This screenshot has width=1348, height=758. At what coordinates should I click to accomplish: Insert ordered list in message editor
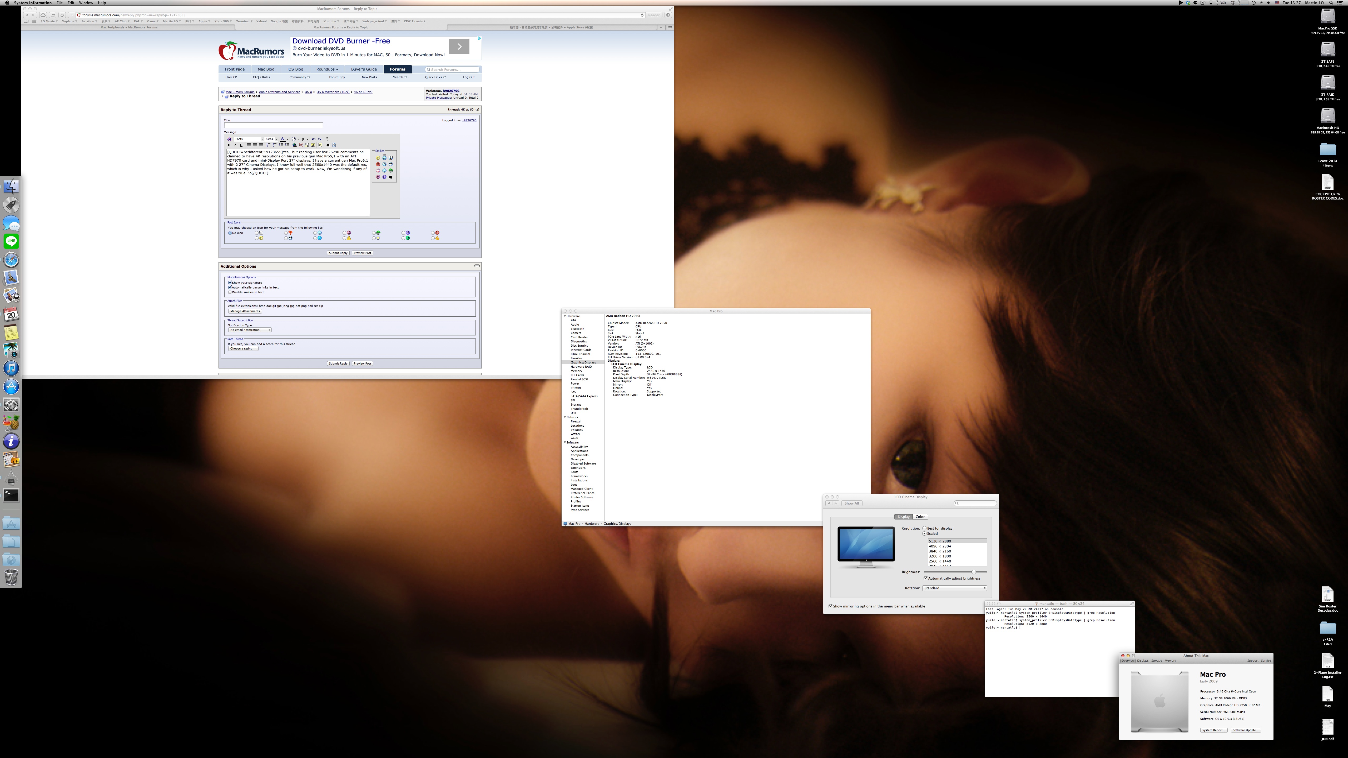[269, 145]
